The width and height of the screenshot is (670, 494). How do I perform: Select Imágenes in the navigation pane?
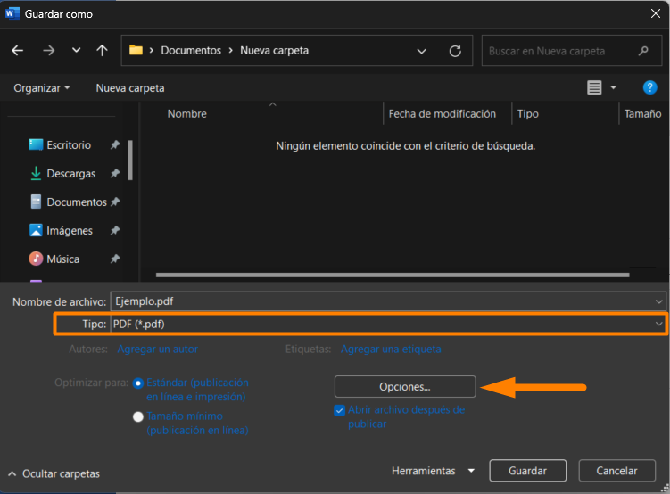pyautogui.click(x=69, y=230)
